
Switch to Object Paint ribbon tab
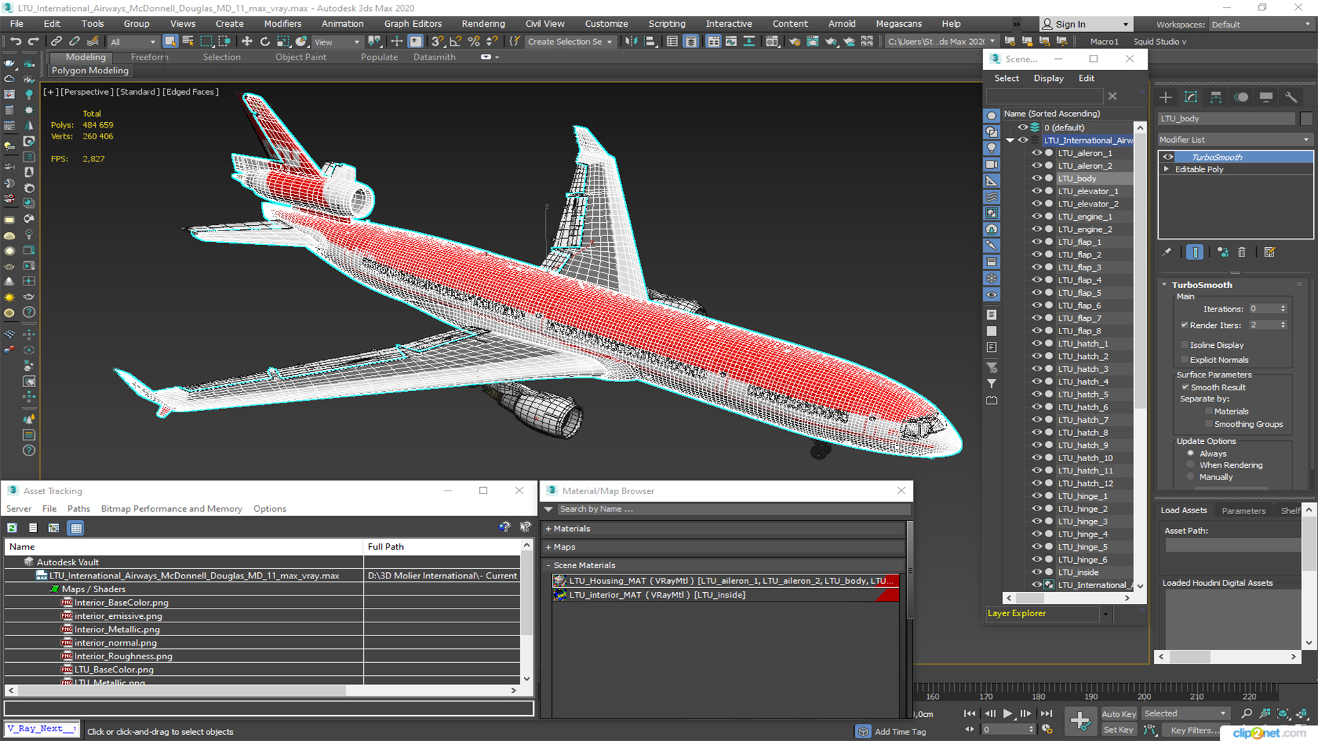point(301,57)
